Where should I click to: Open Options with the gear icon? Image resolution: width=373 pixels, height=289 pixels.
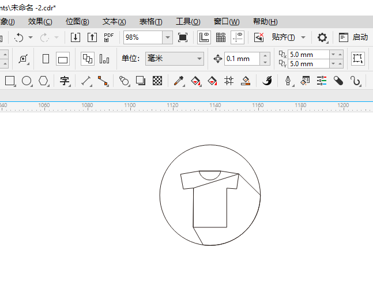click(x=322, y=37)
